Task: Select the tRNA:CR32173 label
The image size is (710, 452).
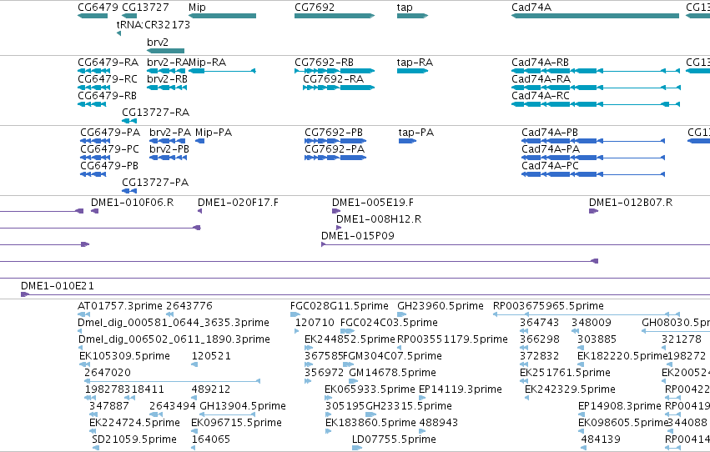Action: [x=154, y=25]
